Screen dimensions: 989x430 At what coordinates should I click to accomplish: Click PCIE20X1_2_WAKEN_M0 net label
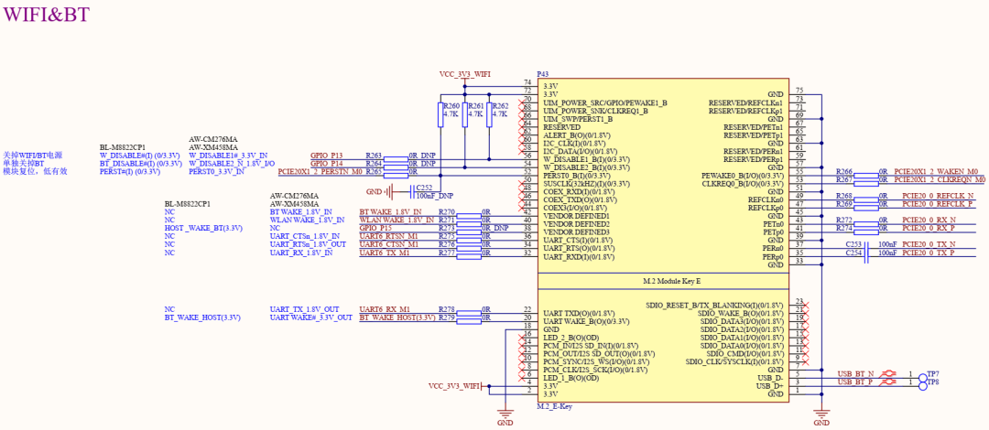click(936, 171)
